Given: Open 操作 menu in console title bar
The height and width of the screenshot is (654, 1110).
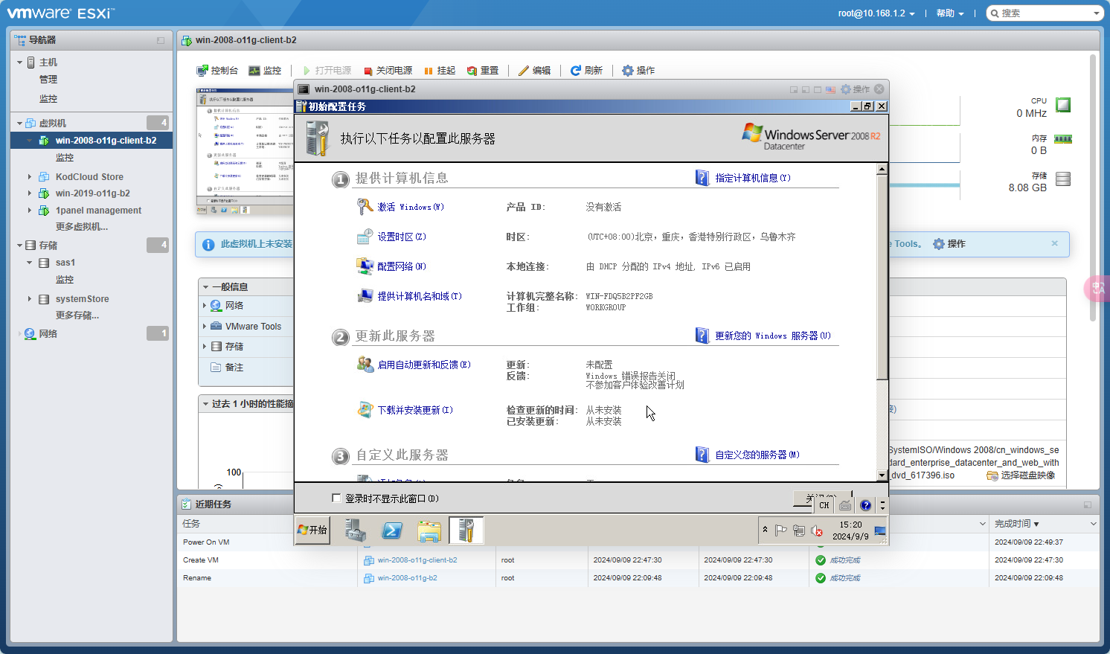Looking at the screenshot, I should coord(855,89).
